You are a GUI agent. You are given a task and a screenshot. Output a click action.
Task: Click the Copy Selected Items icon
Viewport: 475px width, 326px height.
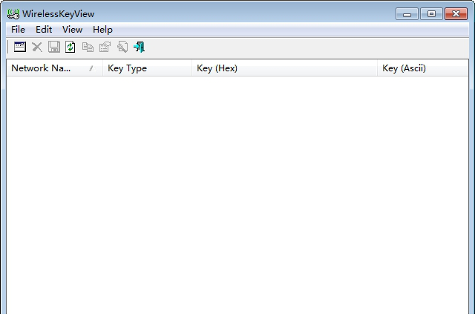point(88,47)
